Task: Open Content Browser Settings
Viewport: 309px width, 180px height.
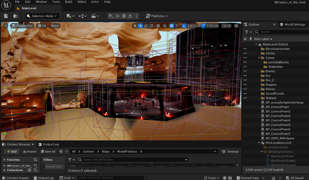Action: click(x=230, y=152)
